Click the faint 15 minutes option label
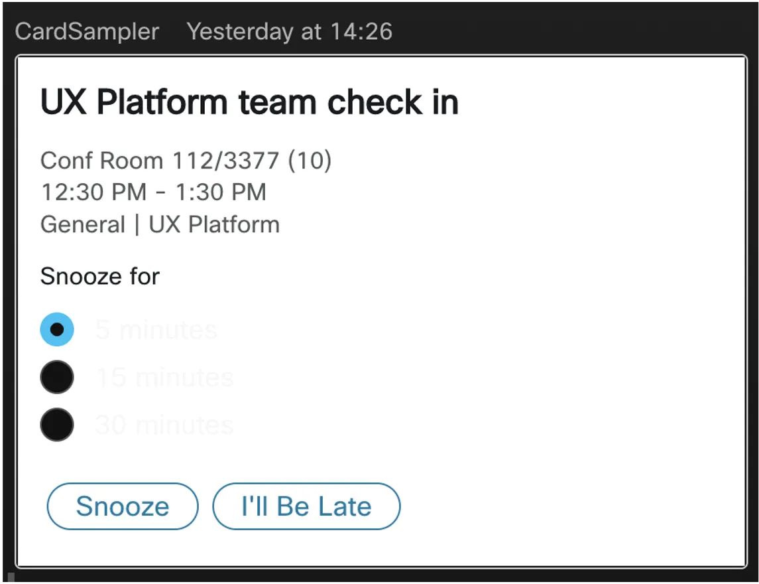759x584 pixels. (164, 378)
